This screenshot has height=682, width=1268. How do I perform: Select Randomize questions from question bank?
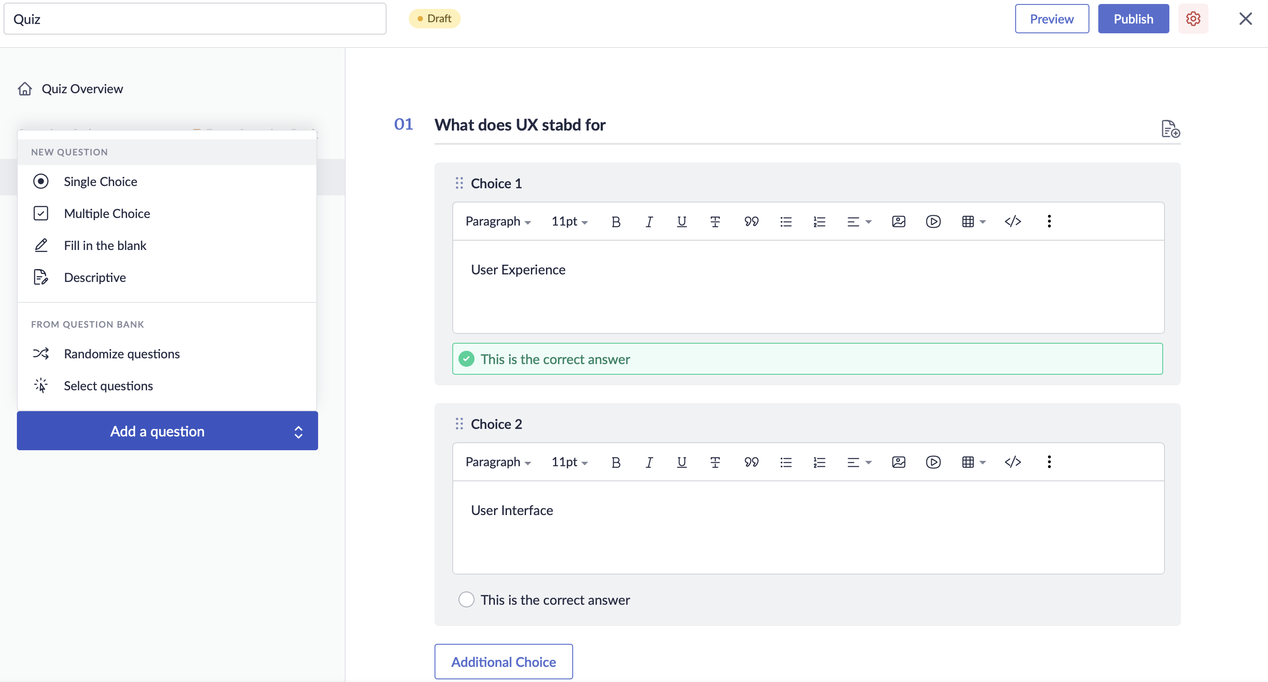point(122,354)
